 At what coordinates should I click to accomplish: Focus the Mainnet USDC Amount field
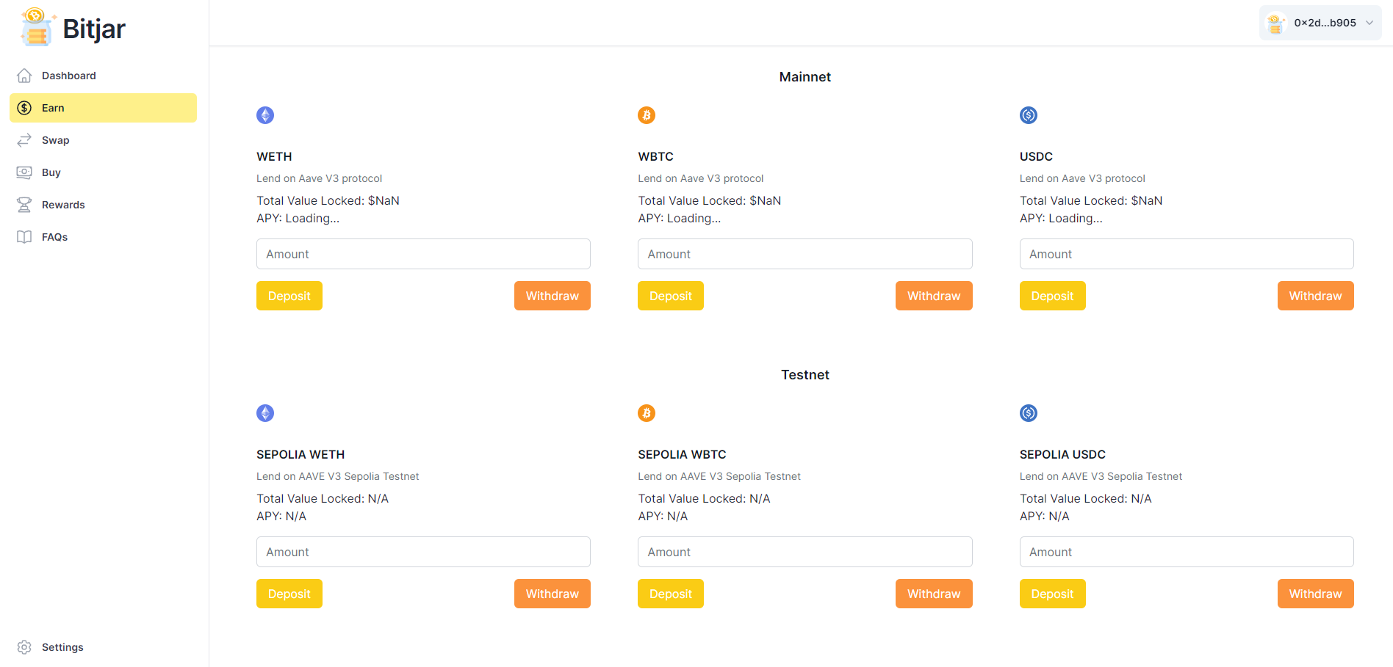1187,254
